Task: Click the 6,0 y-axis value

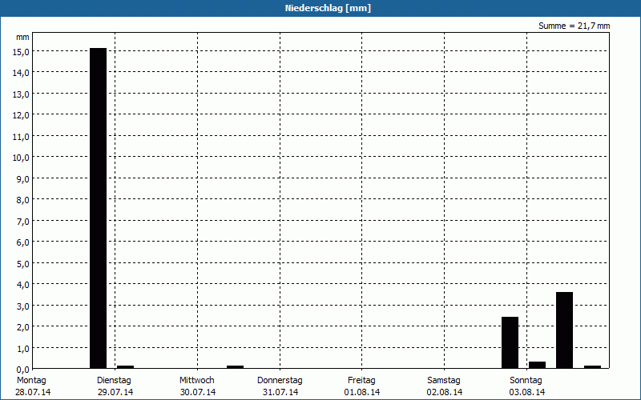Action: click(23, 242)
